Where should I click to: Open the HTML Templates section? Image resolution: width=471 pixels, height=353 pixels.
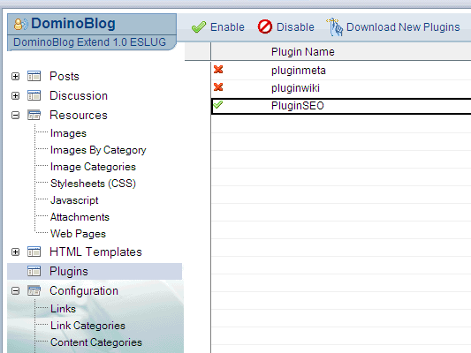tap(95, 252)
